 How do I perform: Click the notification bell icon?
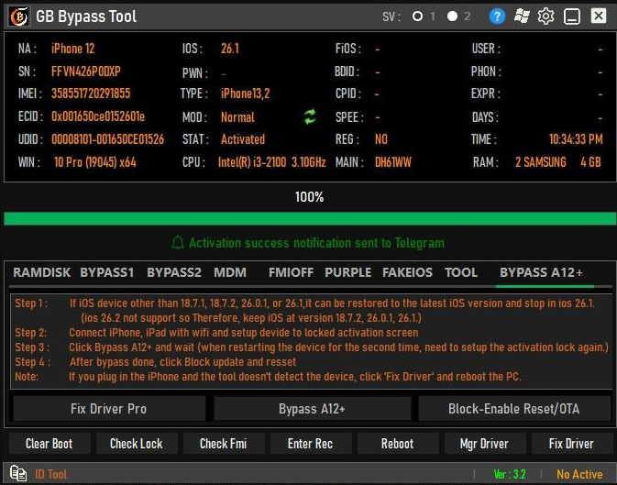pyautogui.click(x=178, y=242)
